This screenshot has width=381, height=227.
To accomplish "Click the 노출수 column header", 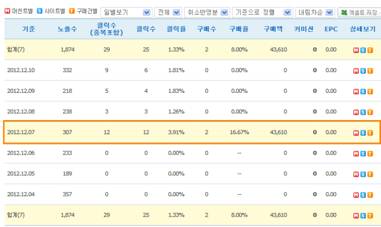I will point(68,29).
